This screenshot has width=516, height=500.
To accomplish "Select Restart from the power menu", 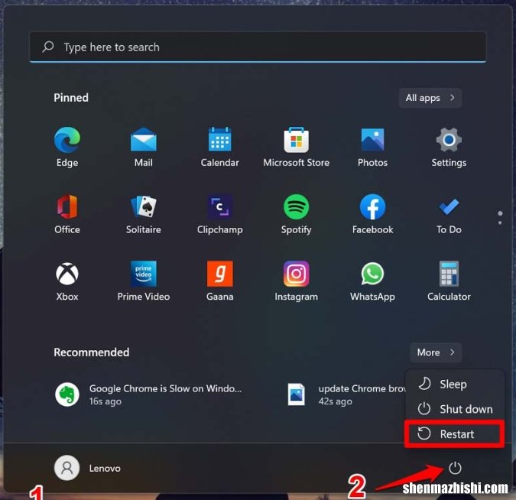I will coord(455,433).
